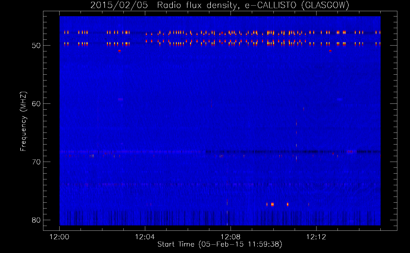Click the 12:12 time tick label
410x253 pixels.
(316, 237)
